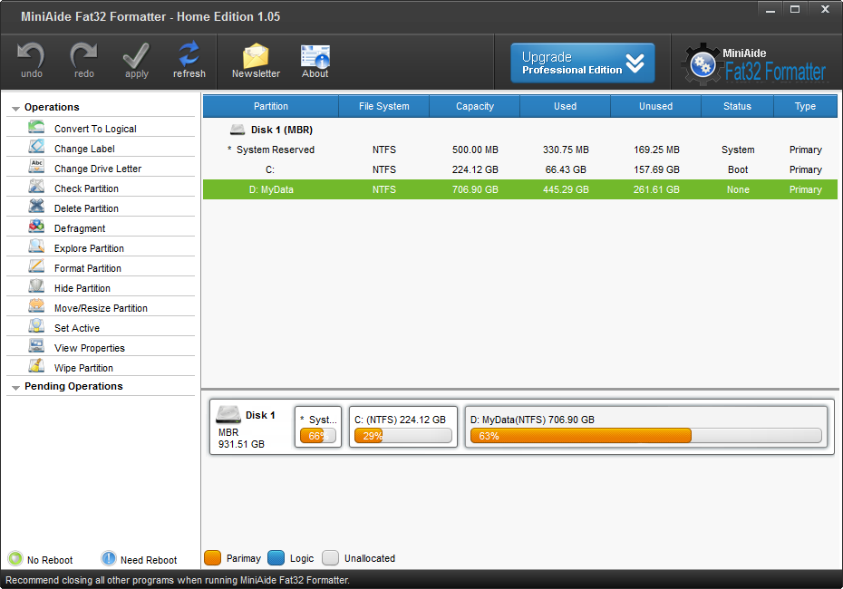Click System Reserved 66% usage bar

coord(318,435)
